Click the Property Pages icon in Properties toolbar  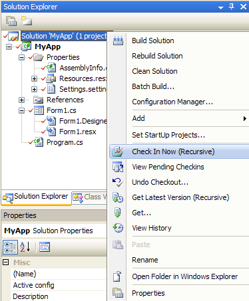(45, 247)
